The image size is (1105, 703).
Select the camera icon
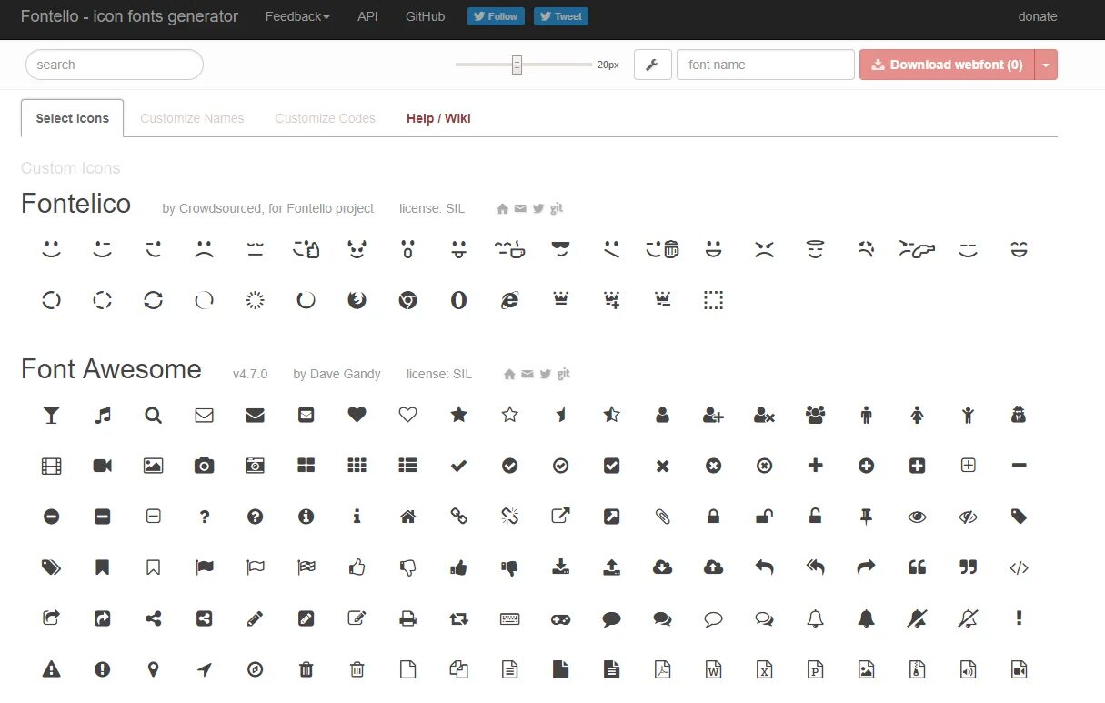[205, 466]
